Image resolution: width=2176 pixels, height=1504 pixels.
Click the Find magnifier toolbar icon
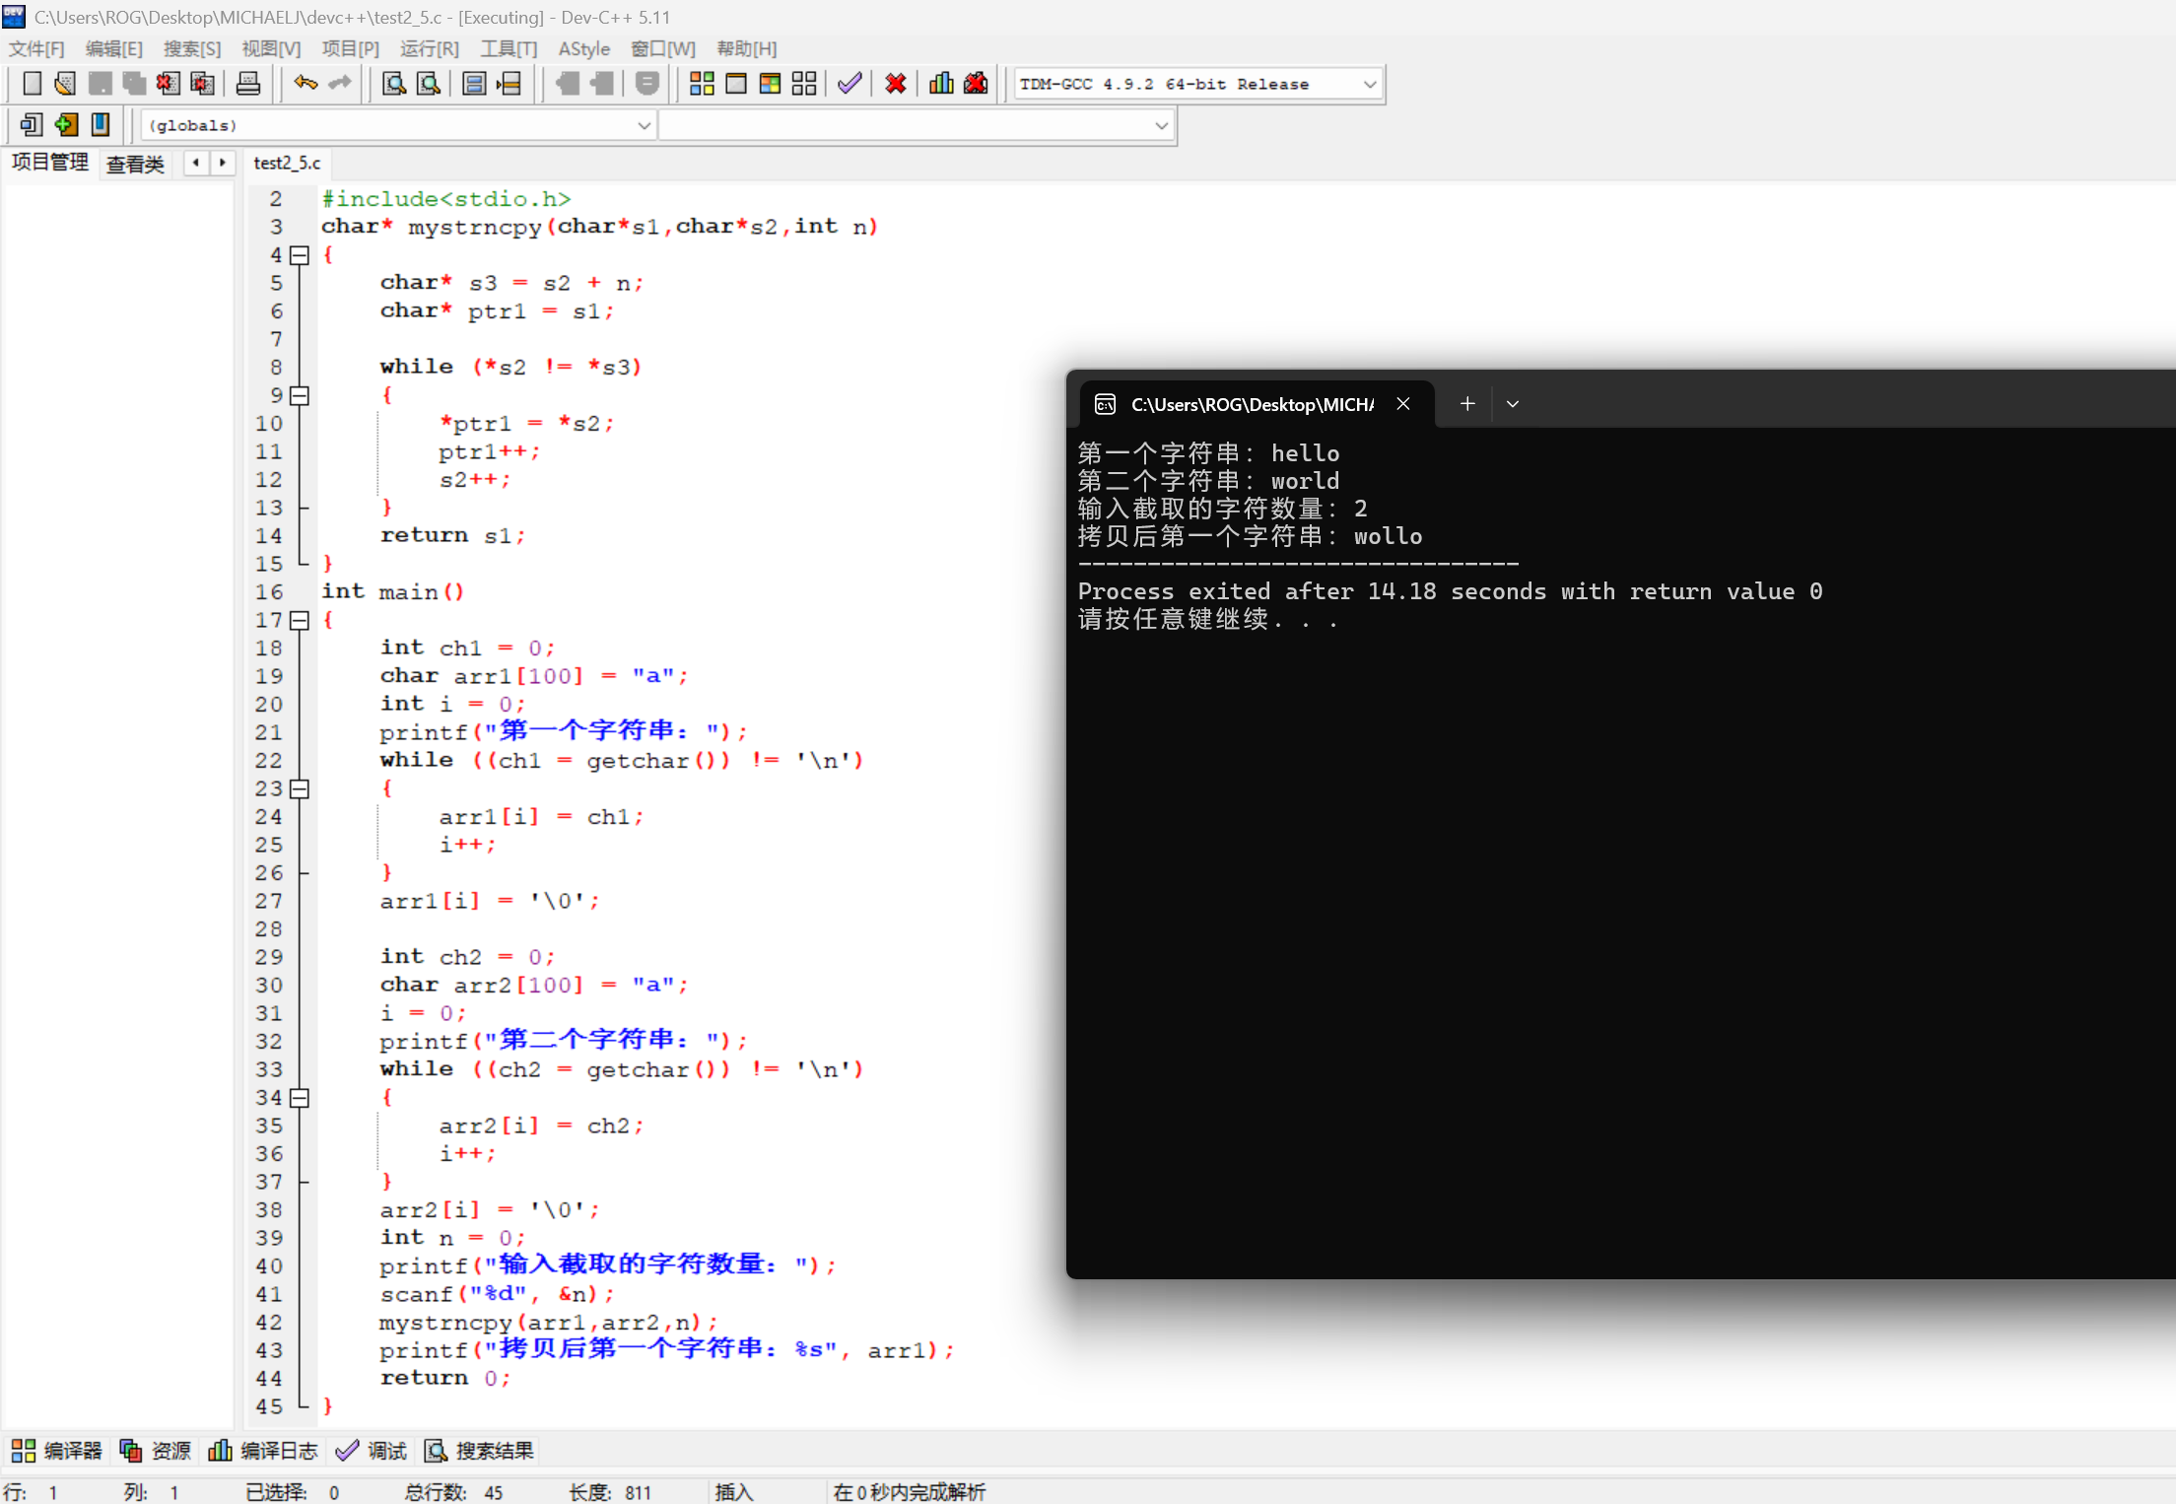[394, 84]
